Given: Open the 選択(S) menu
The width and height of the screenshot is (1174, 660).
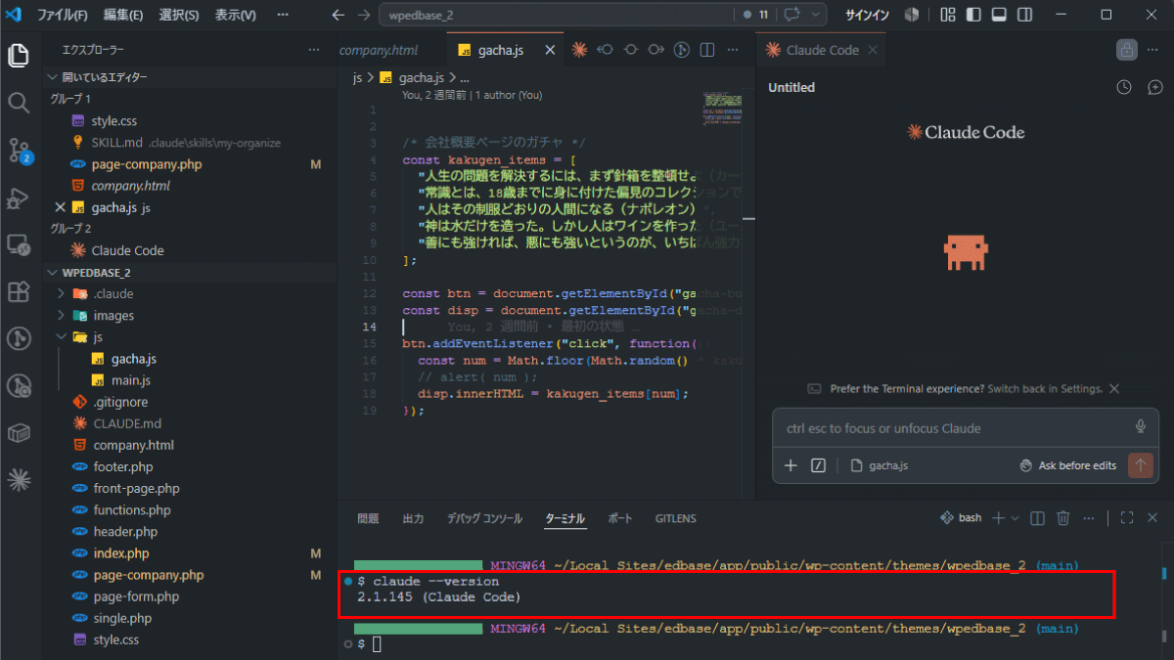Looking at the screenshot, I should (x=179, y=15).
